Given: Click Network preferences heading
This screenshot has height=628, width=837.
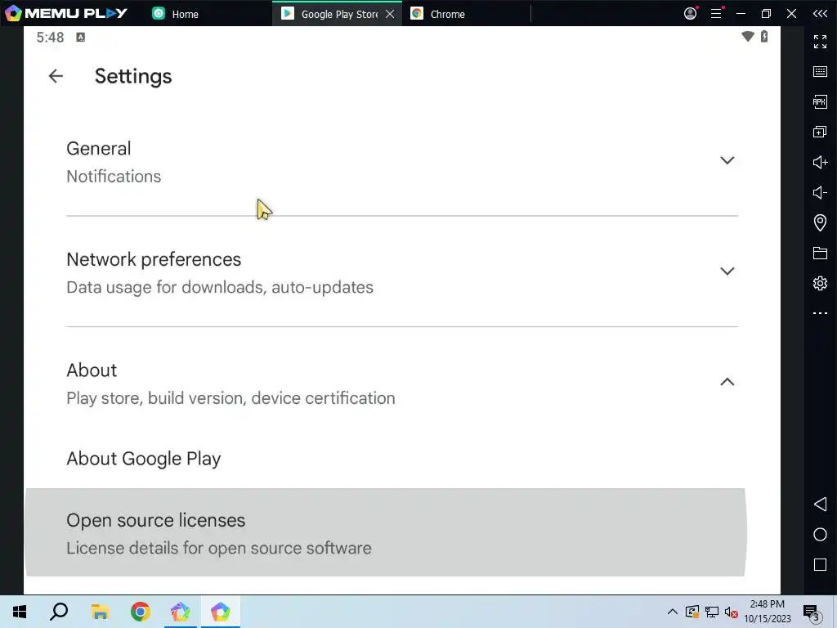Looking at the screenshot, I should coord(154,259).
